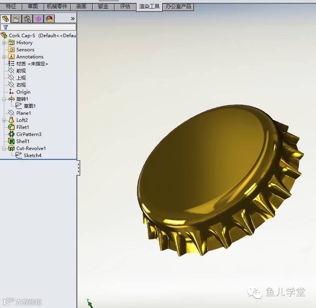The height and width of the screenshot is (308, 316).
Task: Switch to the 渲染工具 tab
Action: [149, 7]
